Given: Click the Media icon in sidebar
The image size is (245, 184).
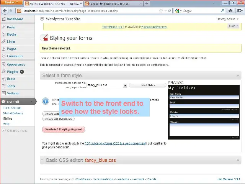Looking at the screenshot, I should pos(3,34).
